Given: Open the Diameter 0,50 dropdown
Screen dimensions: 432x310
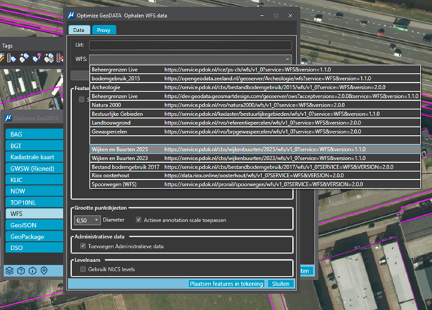Looking at the screenshot, I should click(87, 220).
